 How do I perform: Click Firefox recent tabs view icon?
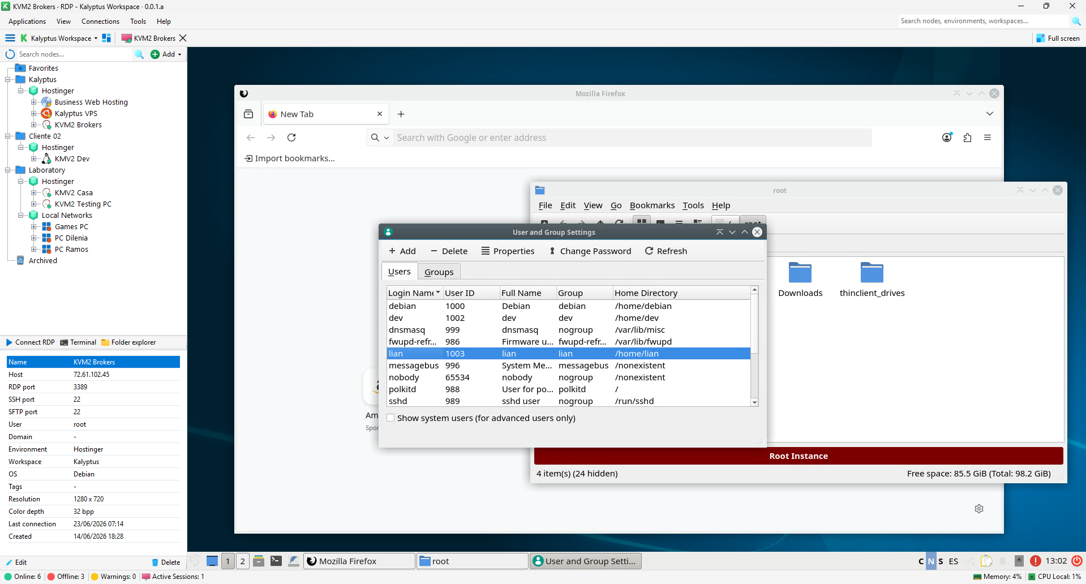pyautogui.click(x=248, y=114)
